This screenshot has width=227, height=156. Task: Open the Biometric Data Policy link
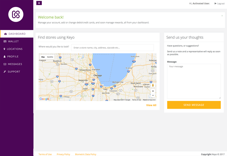pos(86,154)
